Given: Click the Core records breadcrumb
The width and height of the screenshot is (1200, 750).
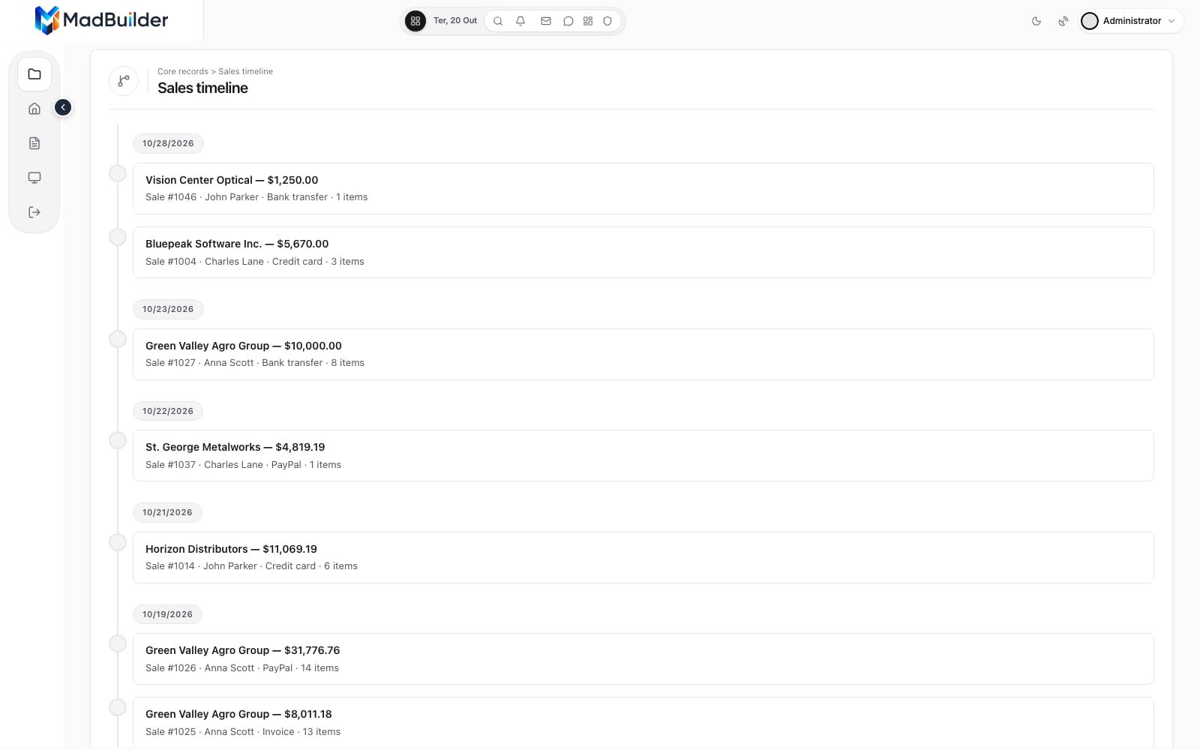Looking at the screenshot, I should pos(183,71).
